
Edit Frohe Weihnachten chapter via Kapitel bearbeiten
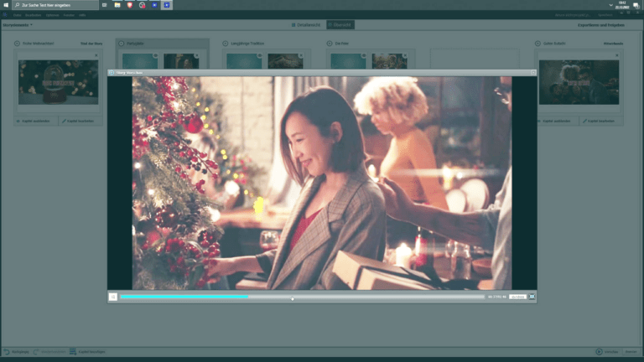pyautogui.click(x=80, y=121)
